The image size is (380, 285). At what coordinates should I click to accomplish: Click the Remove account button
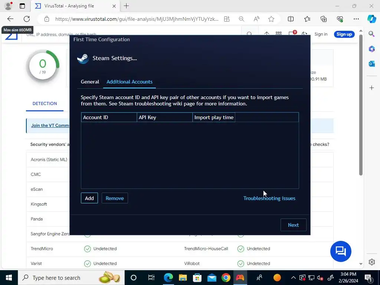[115, 198]
